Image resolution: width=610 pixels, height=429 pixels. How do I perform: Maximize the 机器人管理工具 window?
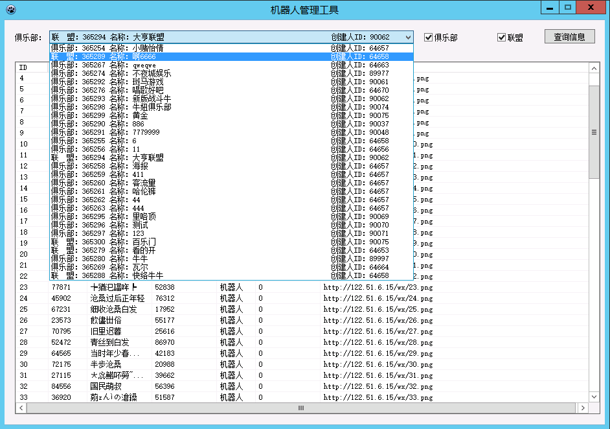click(567, 7)
